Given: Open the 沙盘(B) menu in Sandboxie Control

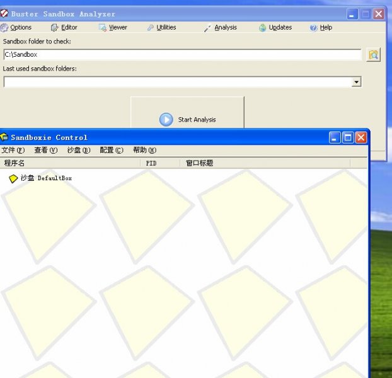Looking at the screenshot, I should pos(79,150).
